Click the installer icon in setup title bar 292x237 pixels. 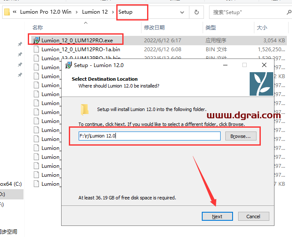point(68,65)
